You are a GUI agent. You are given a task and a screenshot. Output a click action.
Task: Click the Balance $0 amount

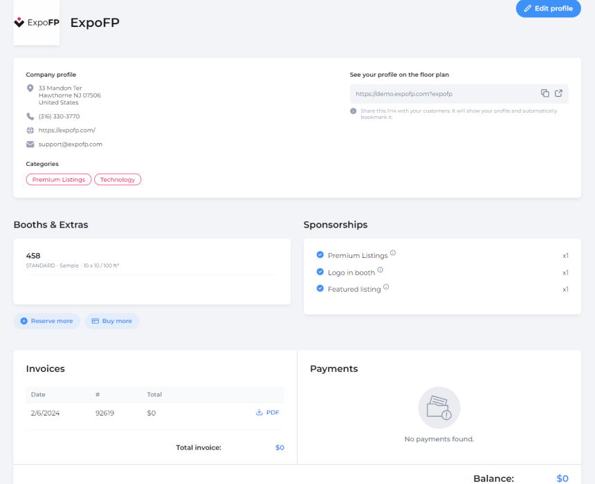pyautogui.click(x=562, y=478)
